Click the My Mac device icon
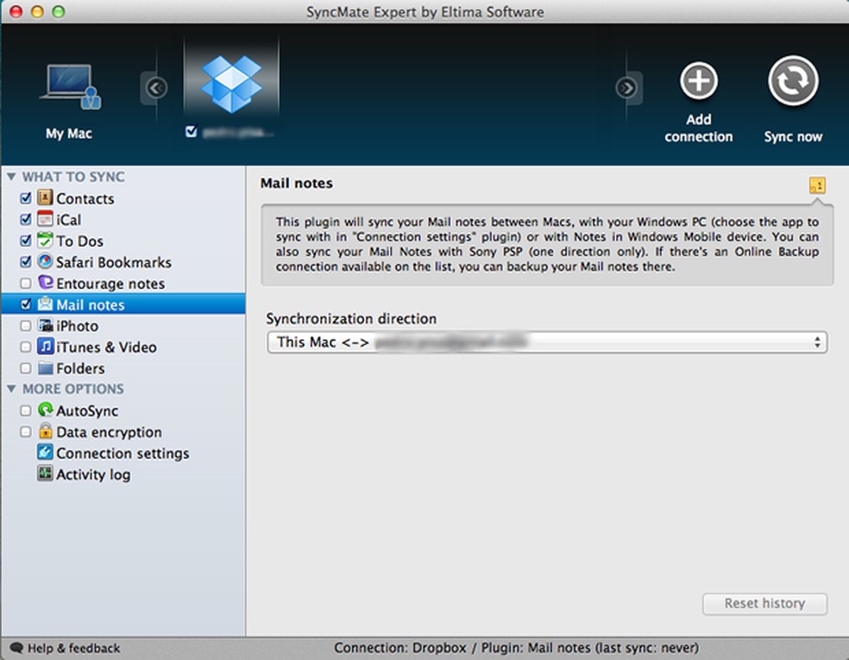Screen dimensions: 849x660 (69, 82)
